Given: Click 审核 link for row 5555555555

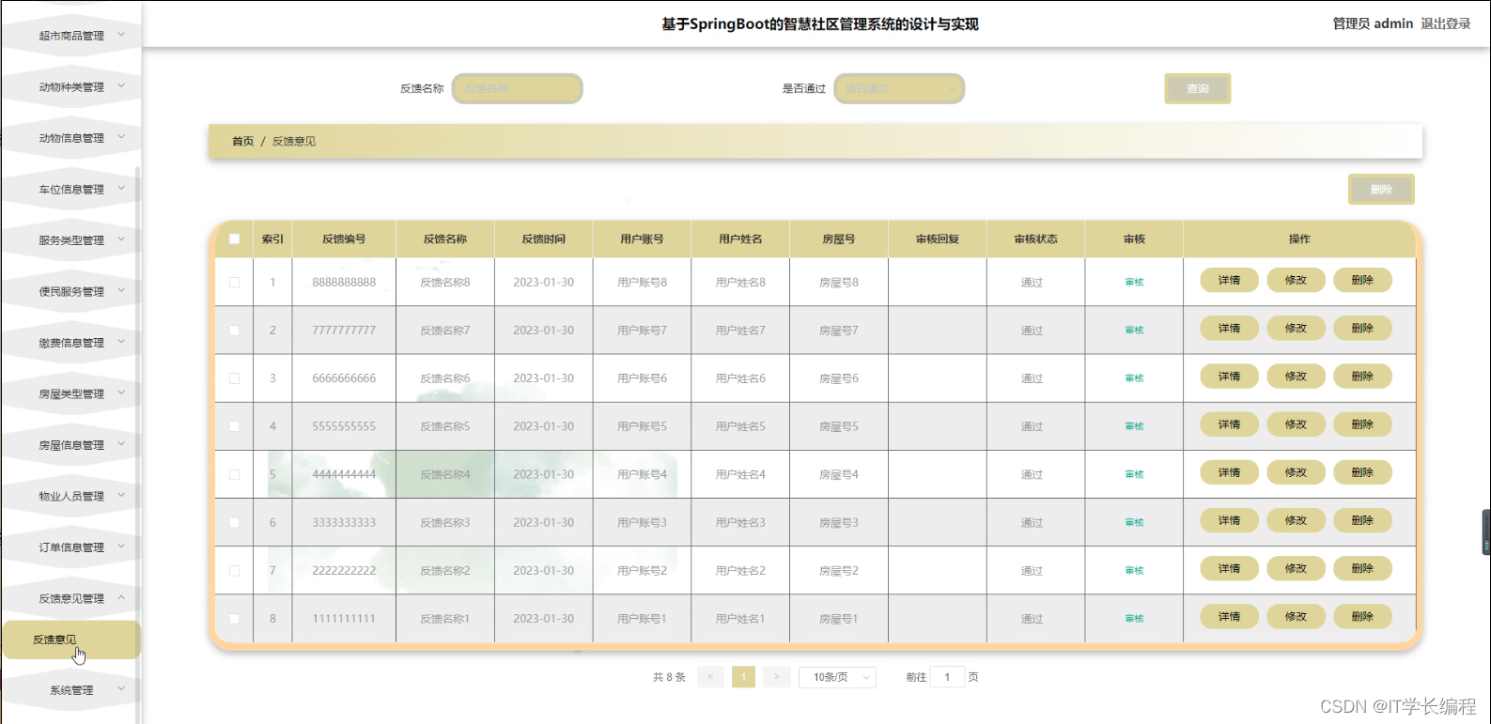Looking at the screenshot, I should point(1134,426).
